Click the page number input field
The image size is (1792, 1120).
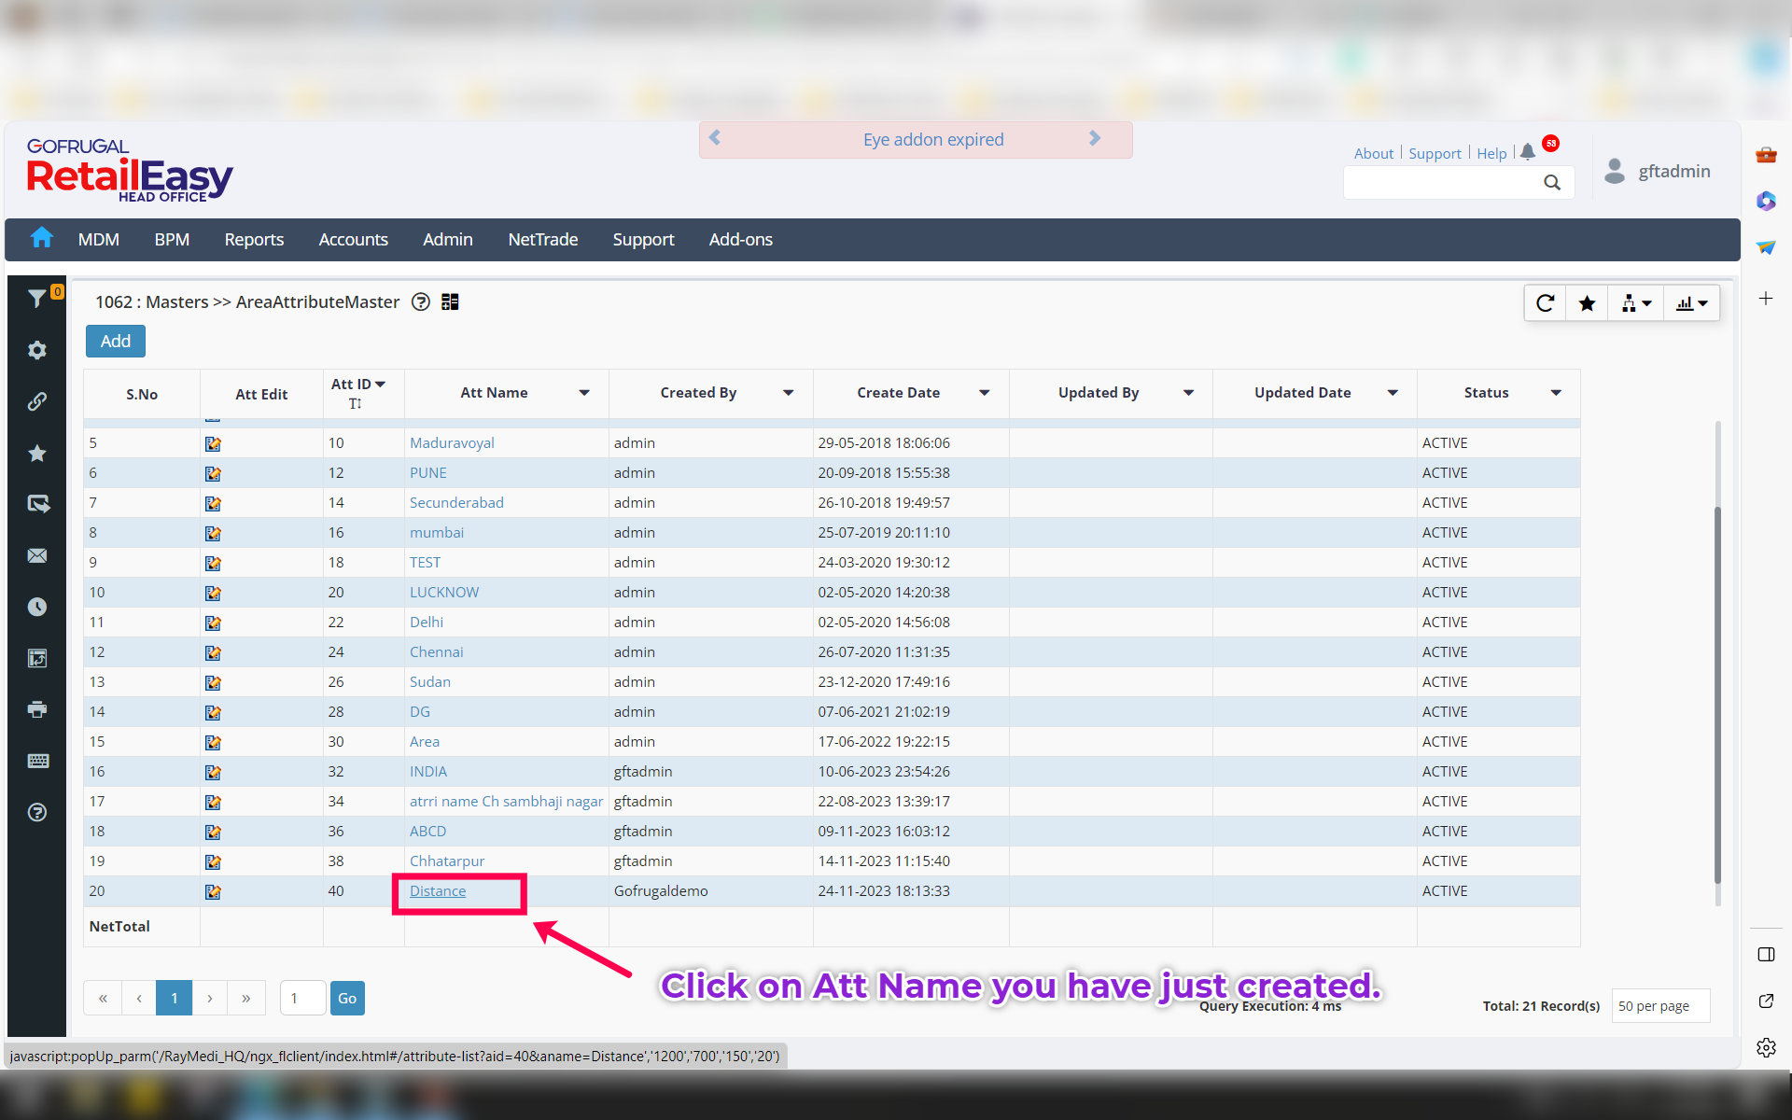pyautogui.click(x=301, y=999)
